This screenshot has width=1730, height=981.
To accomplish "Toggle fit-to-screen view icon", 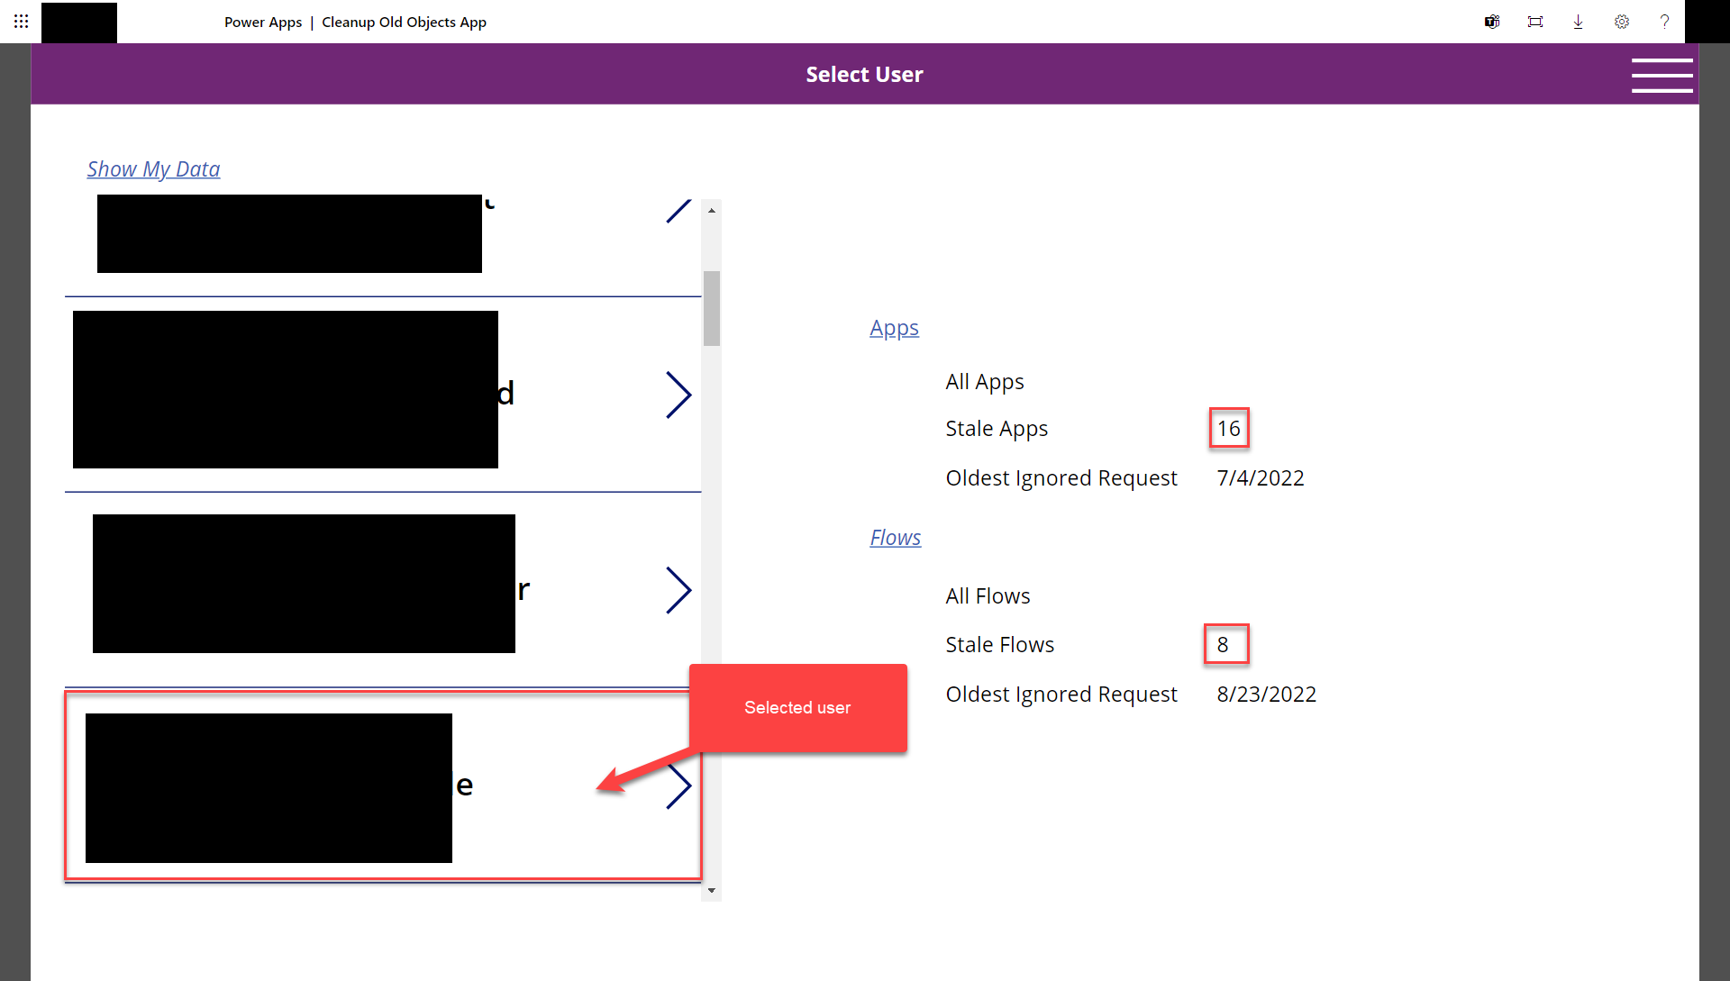I will point(1535,22).
